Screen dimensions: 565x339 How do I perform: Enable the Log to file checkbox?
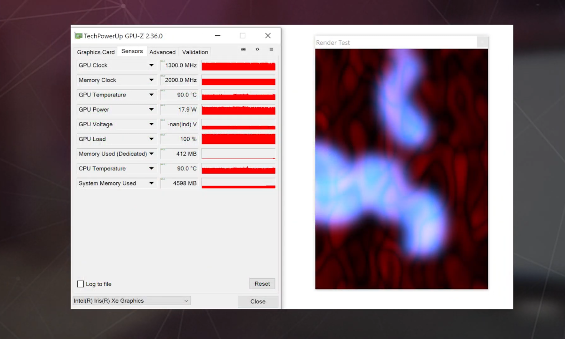(x=81, y=284)
